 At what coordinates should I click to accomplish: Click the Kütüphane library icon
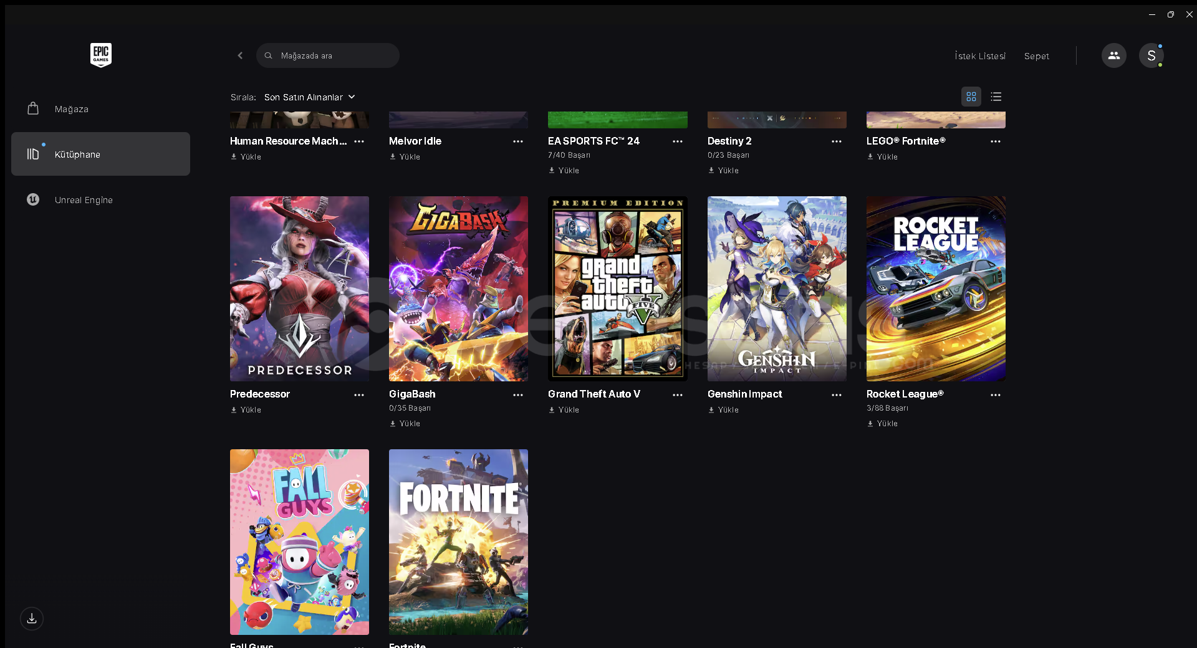(33, 154)
